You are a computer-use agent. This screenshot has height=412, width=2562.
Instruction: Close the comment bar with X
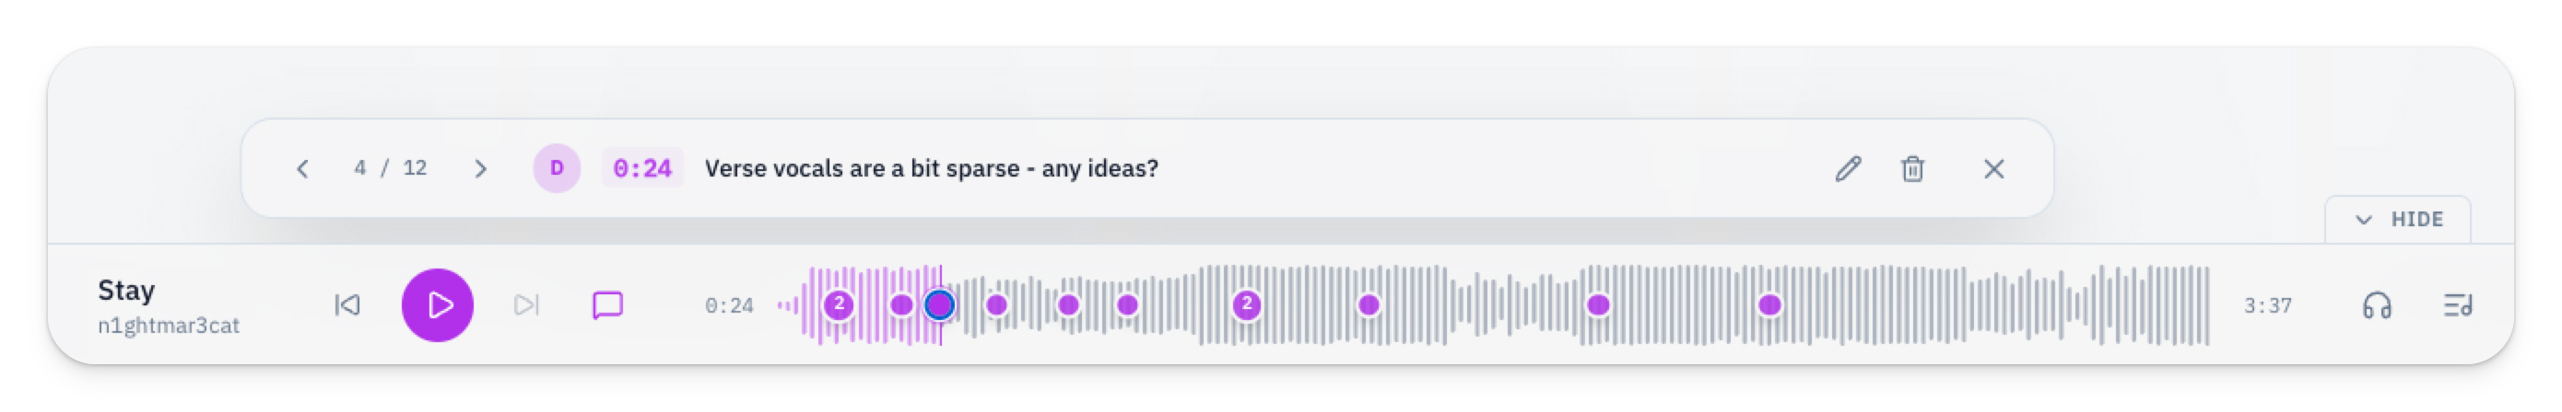[1993, 169]
